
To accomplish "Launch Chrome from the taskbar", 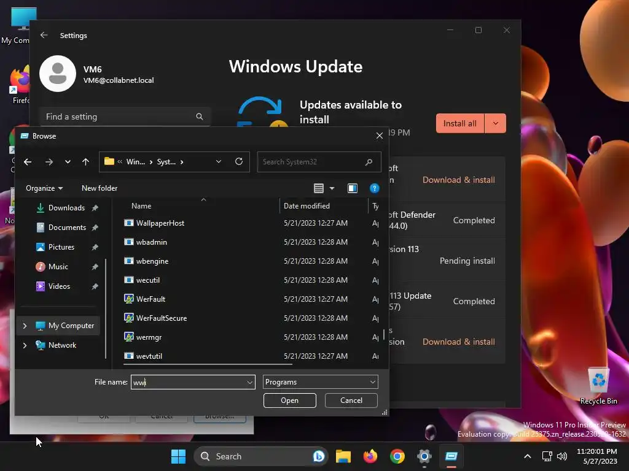I will [x=397, y=456].
